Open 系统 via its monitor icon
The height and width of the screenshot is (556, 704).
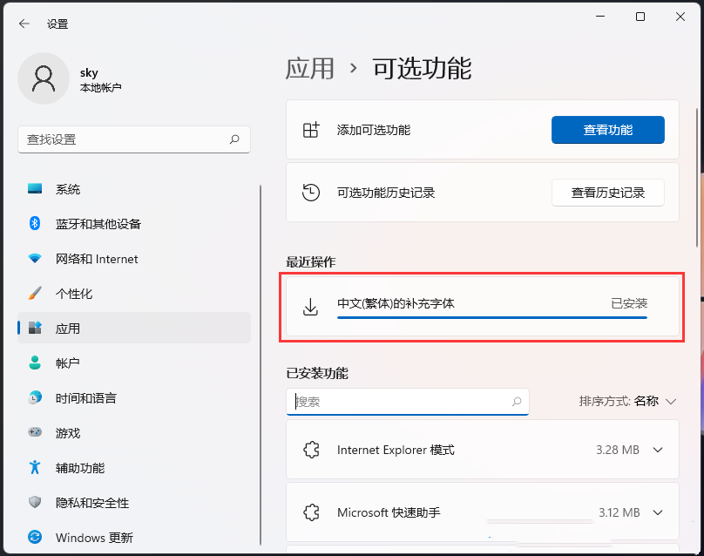coord(35,188)
